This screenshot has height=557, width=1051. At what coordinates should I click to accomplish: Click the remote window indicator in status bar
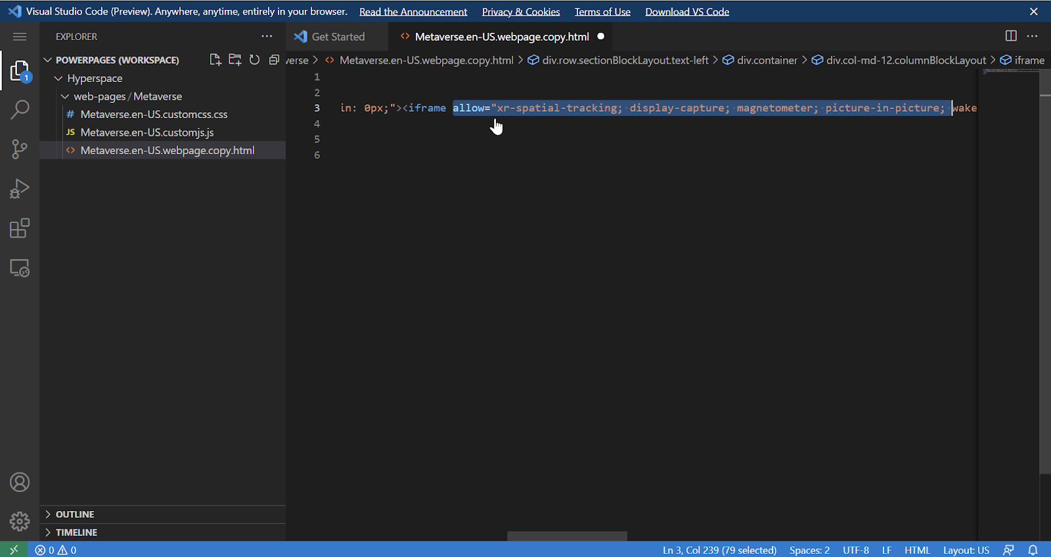(x=14, y=550)
